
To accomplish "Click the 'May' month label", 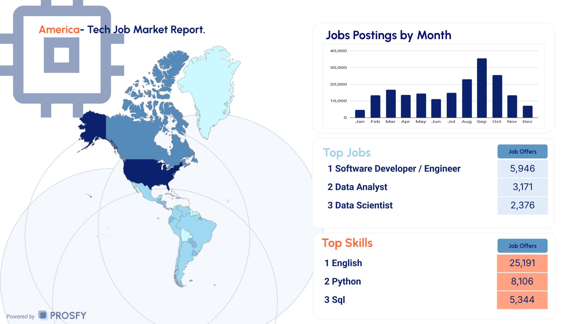I will point(421,121).
